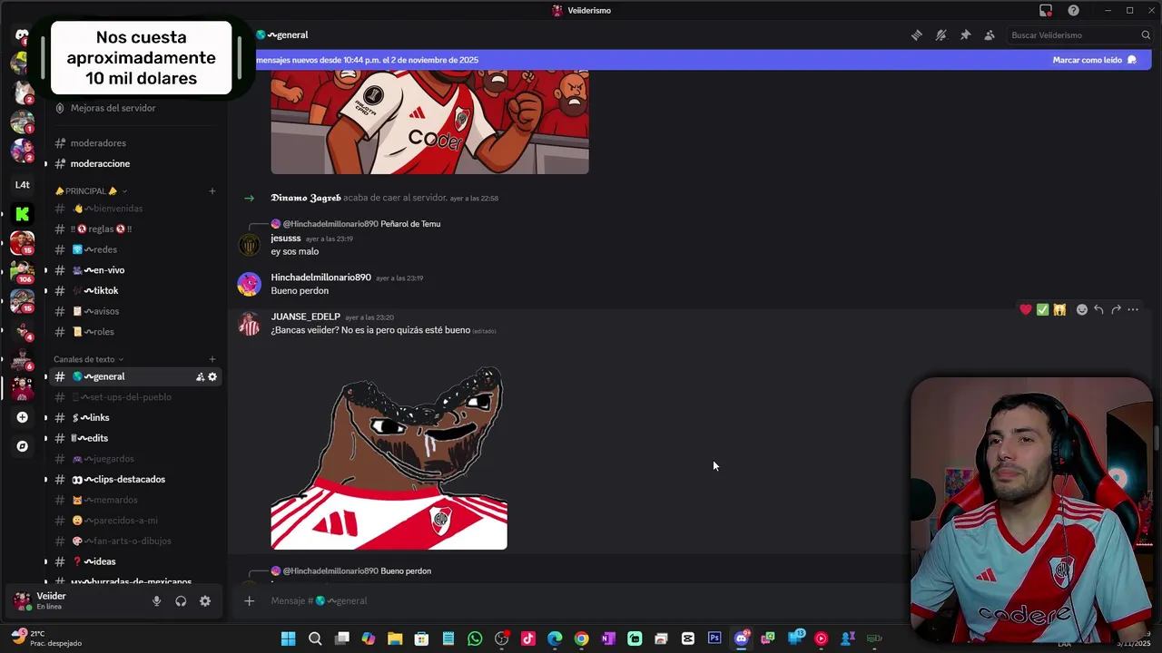Open the L4t server icon
The image size is (1162, 653).
click(22, 184)
